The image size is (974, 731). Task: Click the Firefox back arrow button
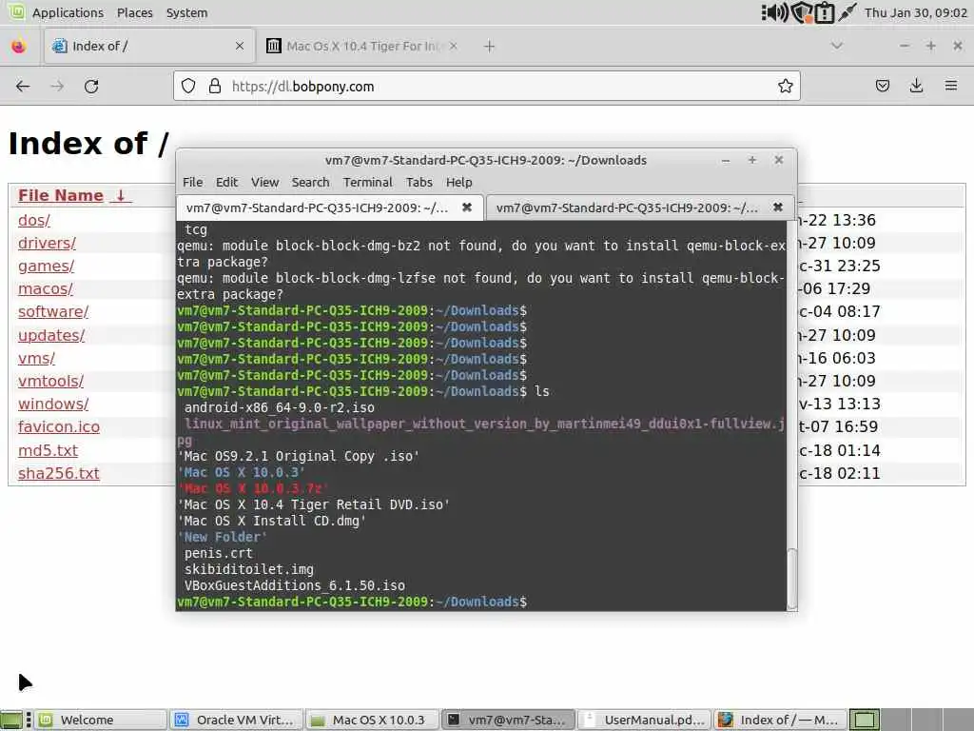23,87
